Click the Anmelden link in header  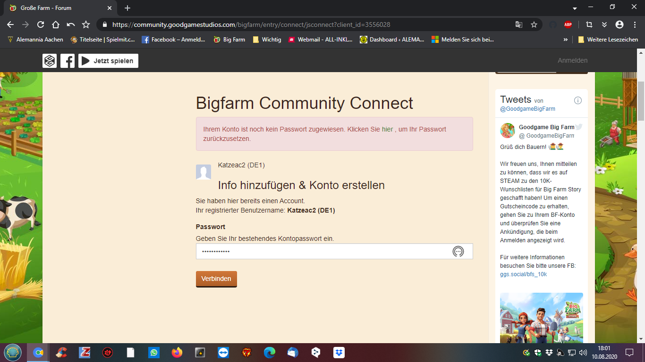click(572, 60)
